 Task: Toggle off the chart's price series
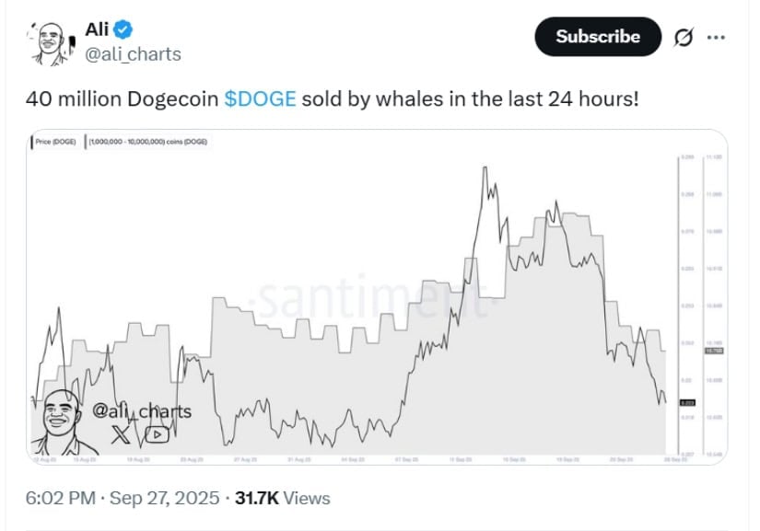[54, 143]
